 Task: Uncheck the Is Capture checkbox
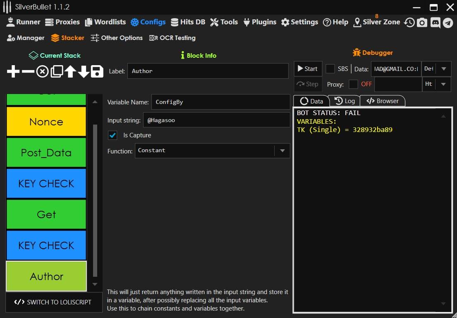click(112, 135)
